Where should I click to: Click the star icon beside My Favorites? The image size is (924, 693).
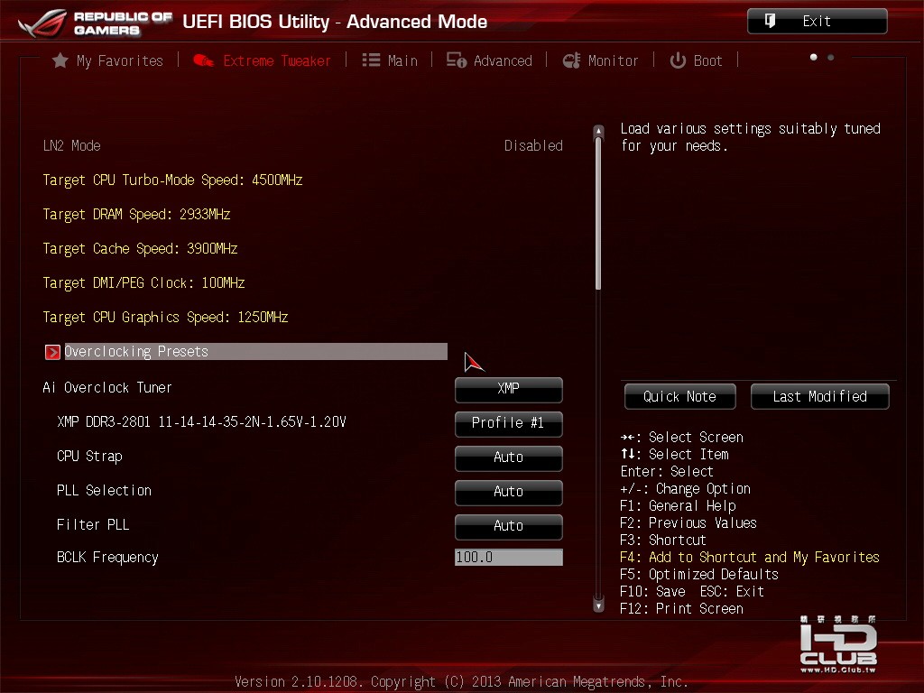coord(60,60)
